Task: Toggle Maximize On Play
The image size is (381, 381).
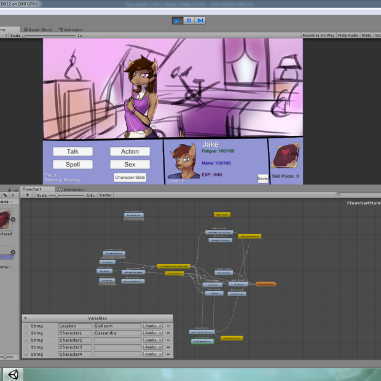Action: click(x=318, y=35)
